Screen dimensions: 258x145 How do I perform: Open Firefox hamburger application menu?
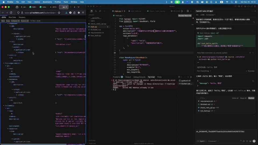[83, 13]
